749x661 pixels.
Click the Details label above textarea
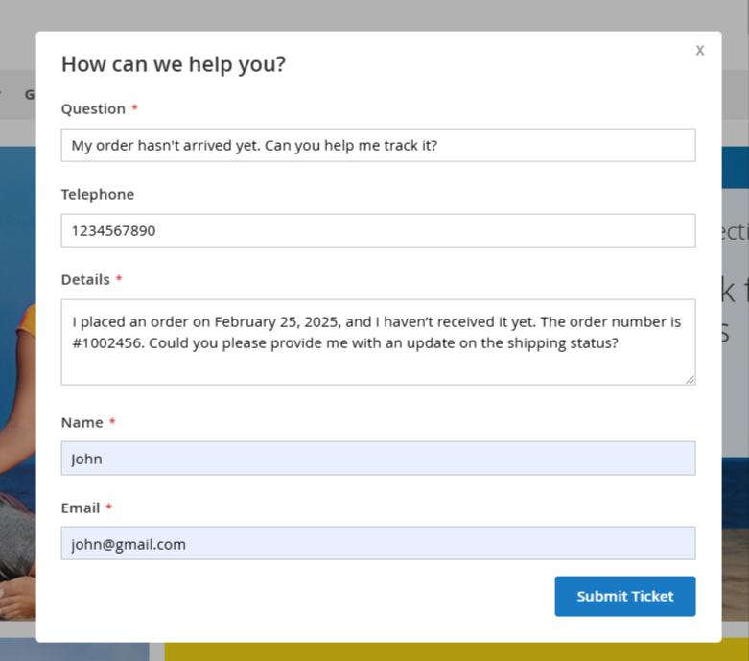click(85, 279)
